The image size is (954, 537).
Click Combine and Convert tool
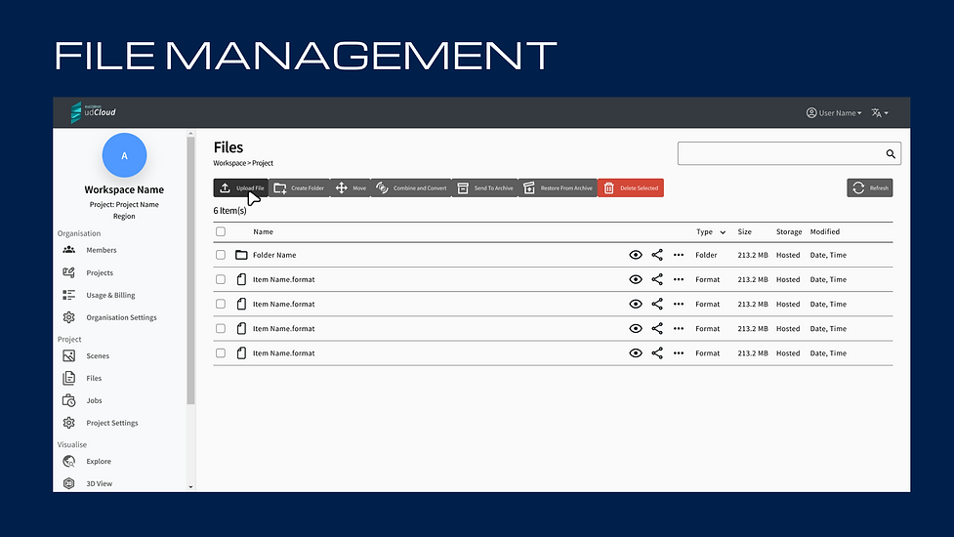coord(411,187)
